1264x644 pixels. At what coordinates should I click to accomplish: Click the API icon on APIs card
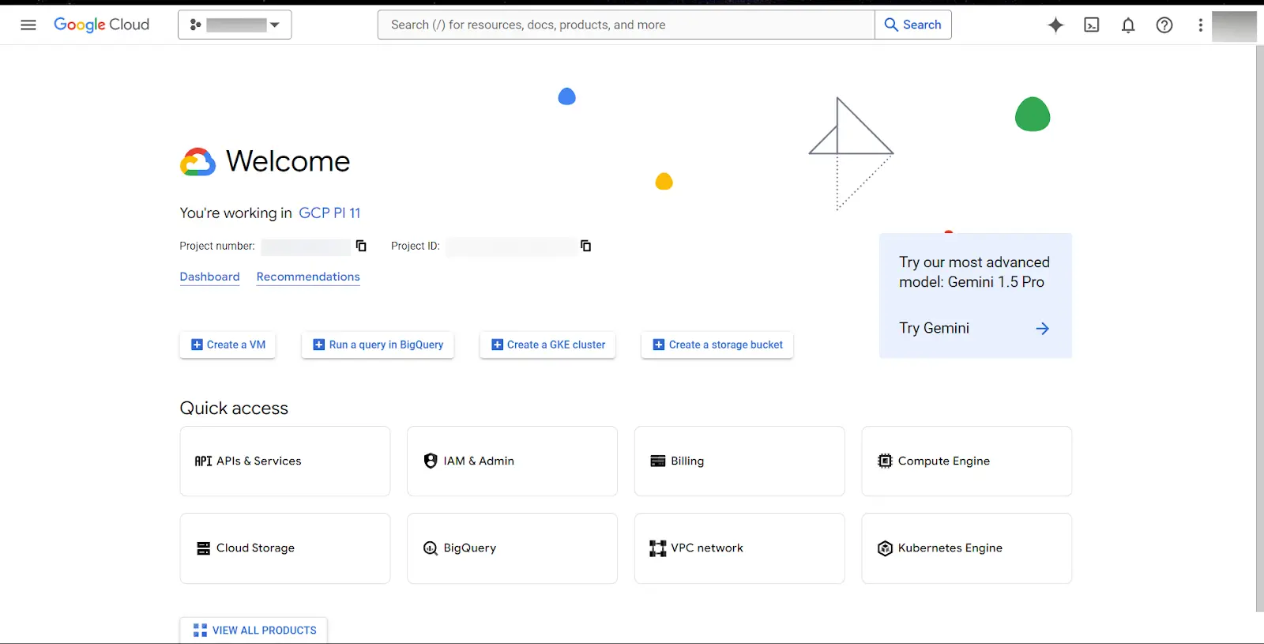tap(203, 461)
